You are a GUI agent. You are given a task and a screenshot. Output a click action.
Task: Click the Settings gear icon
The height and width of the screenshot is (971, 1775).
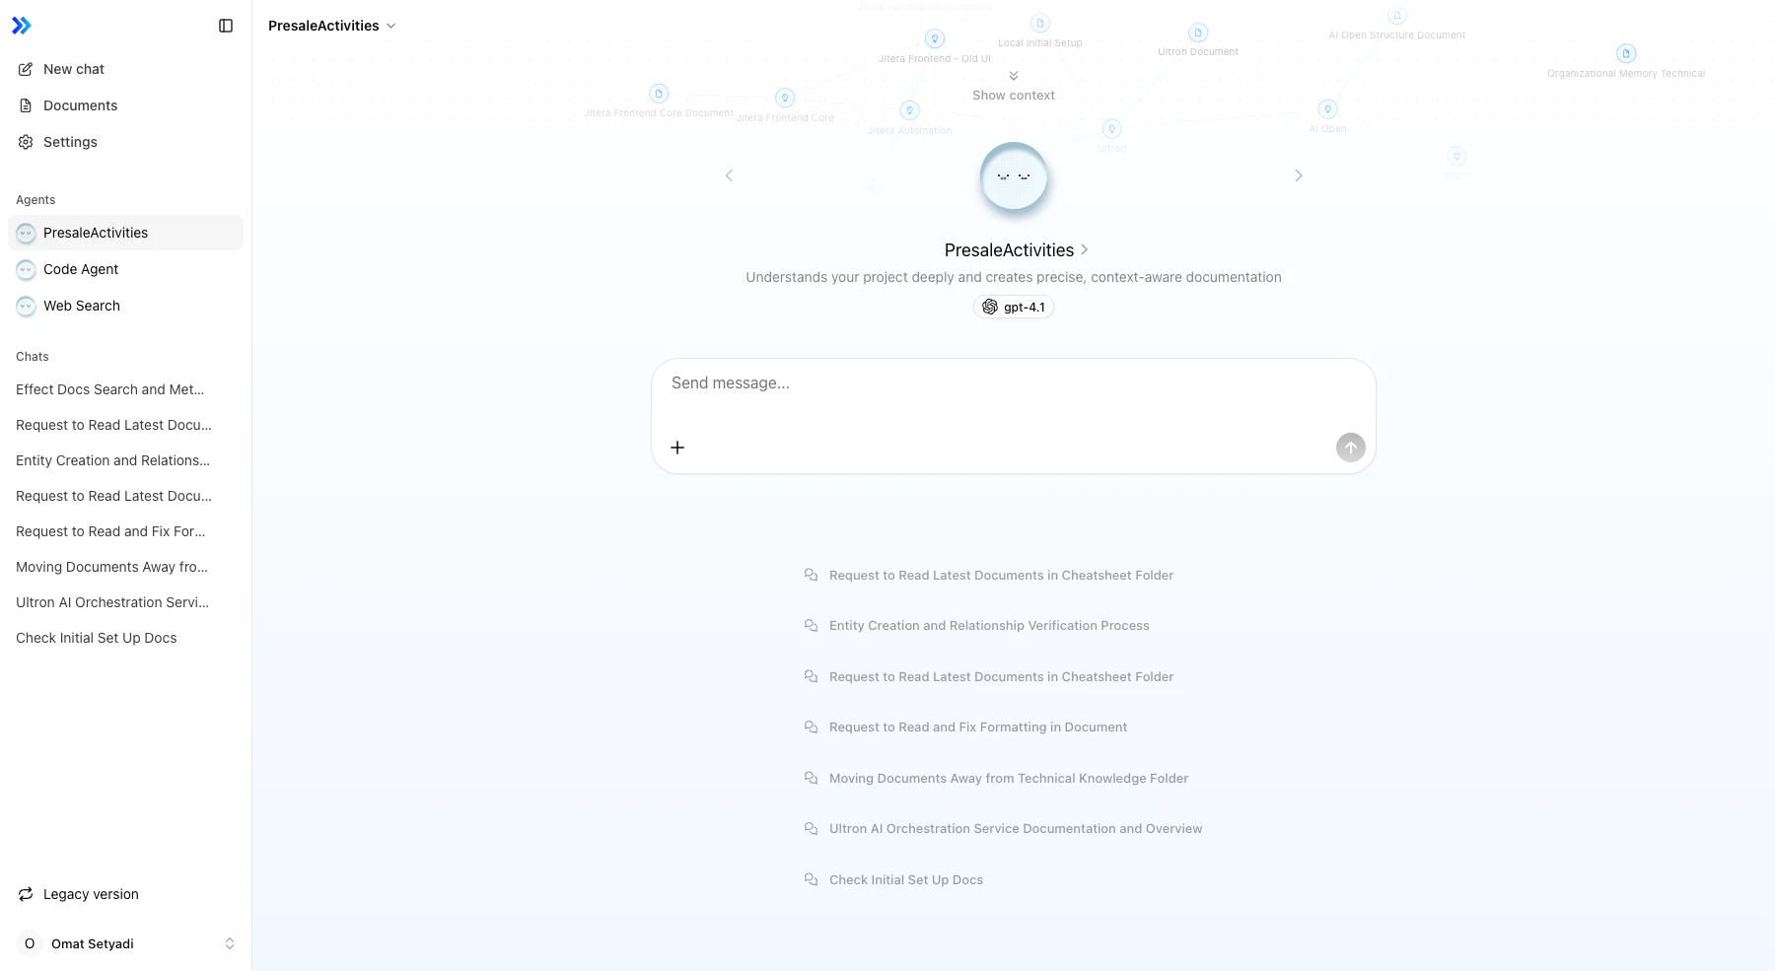click(x=26, y=142)
